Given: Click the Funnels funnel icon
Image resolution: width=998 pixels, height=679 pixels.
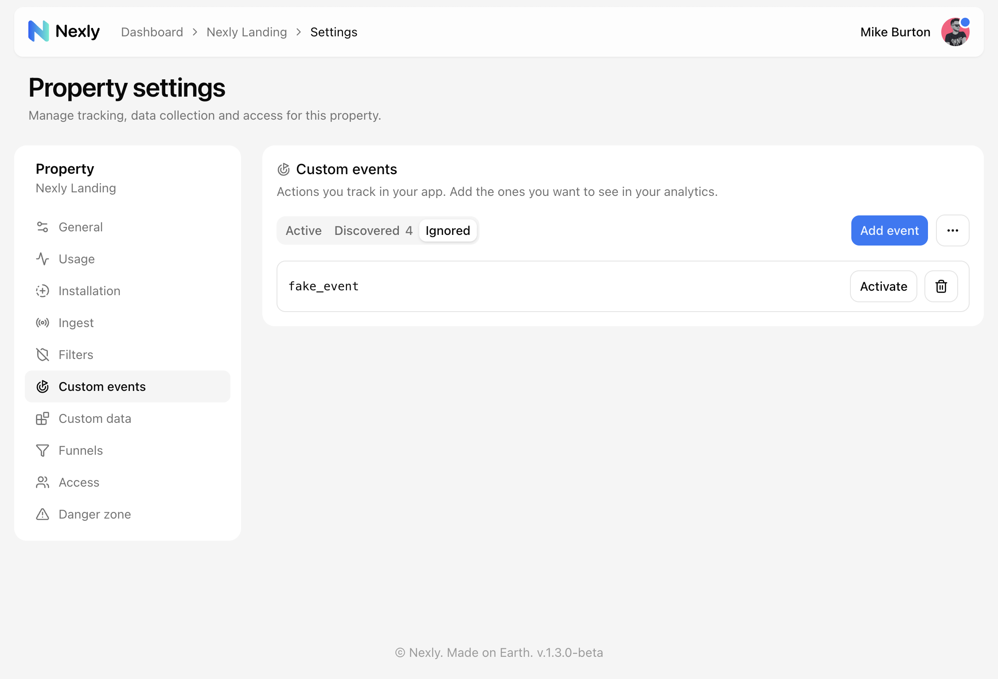Looking at the screenshot, I should (43, 450).
